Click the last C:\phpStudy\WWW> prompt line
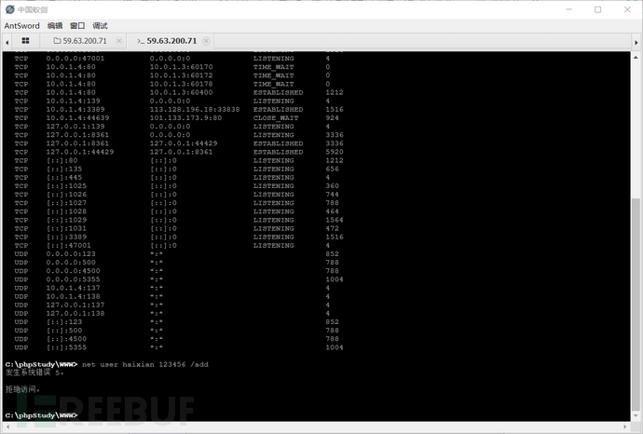Image resolution: width=643 pixels, height=434 pixels. (x=41, y=415)
